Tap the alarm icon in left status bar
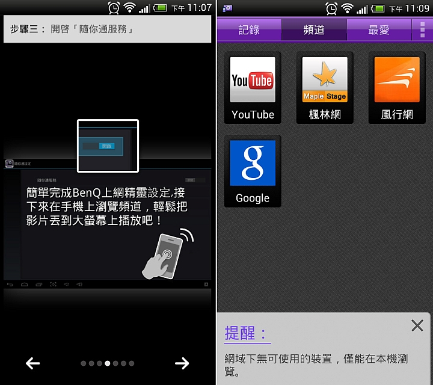 coord(114,8)
